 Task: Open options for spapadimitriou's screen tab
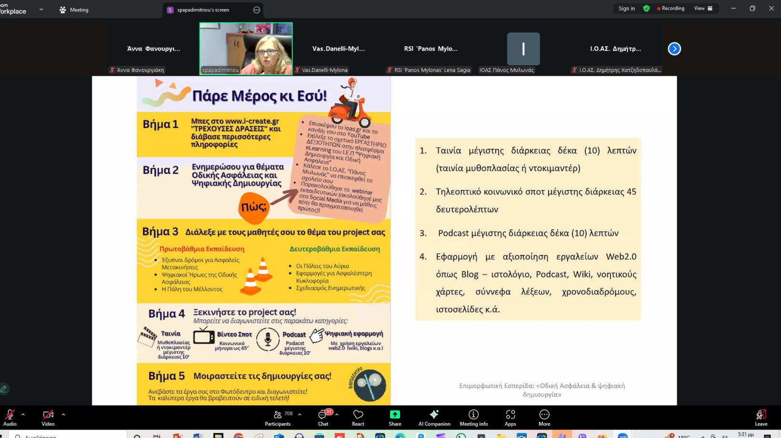pyautogui.click(x=257, y=10)
